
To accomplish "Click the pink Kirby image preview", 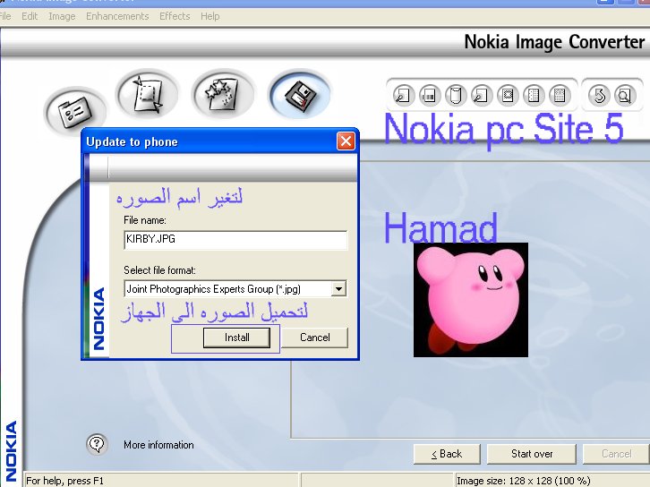I will click(x=471, y=300).
